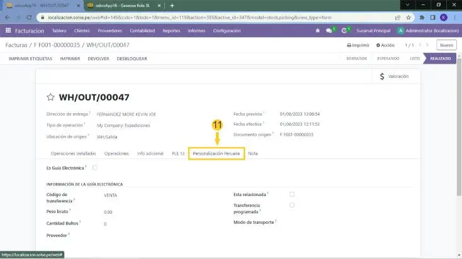Viewport: 462px width, 259px height.
Task: Switch to the Personalización Peruana tab
Action: pos(217,153)
